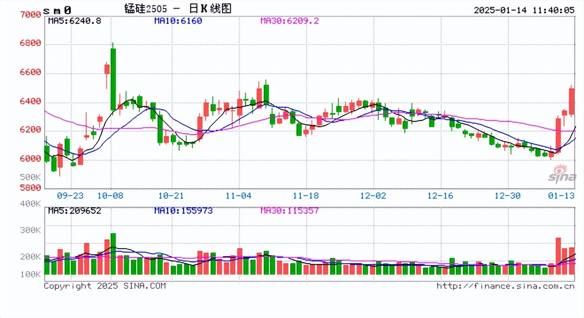The height and width of the screenshot is (318, 584).
Task: Click the price MA30:6209.2 indicator label
Action: click(x=290, y=21)
